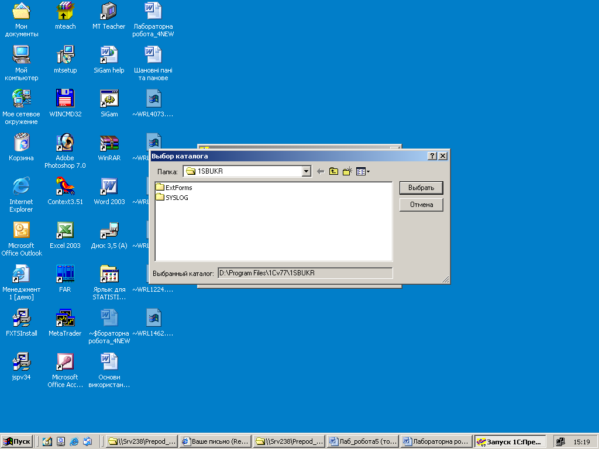The height and width of the screenshot is (449, 599).
Task: Select the Лабораторна робота_4NEW document icon
Action: (x=153, y=19)
